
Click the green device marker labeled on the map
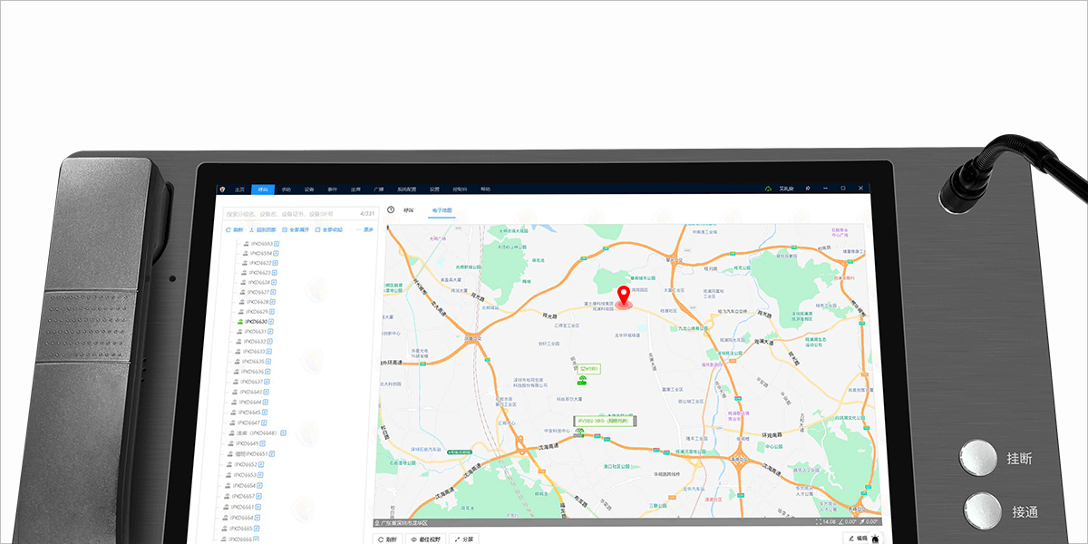click(581, 382)
